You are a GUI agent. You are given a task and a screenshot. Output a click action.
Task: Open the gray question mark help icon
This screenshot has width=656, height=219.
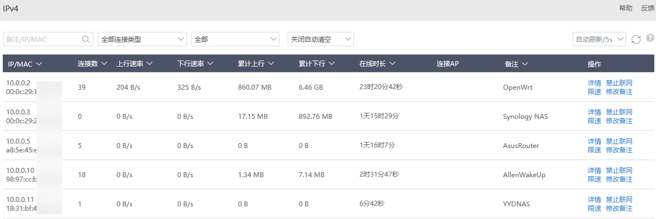(650, 37)
